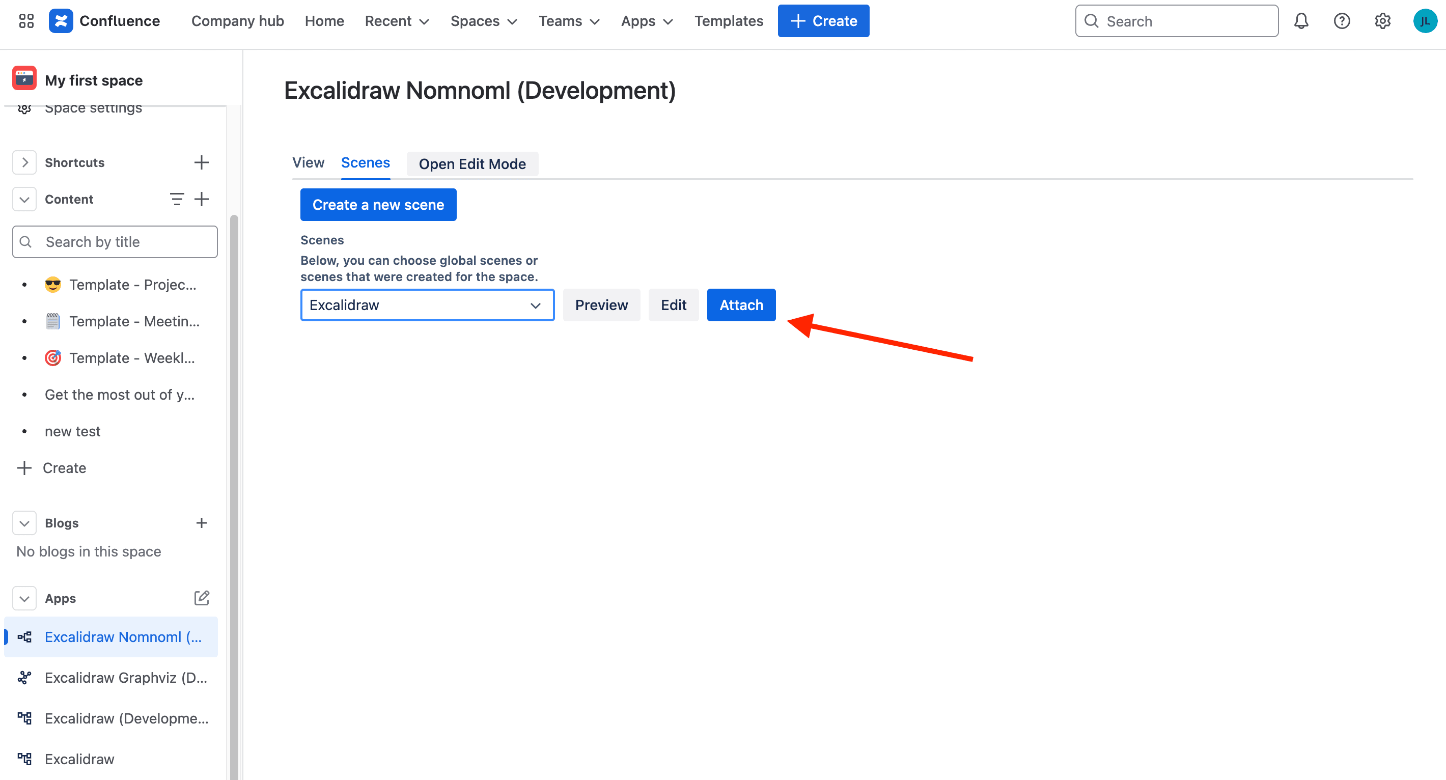Open Templates in top navigation
Viewport: 1446px width, 780px height.
pos(729,21)
